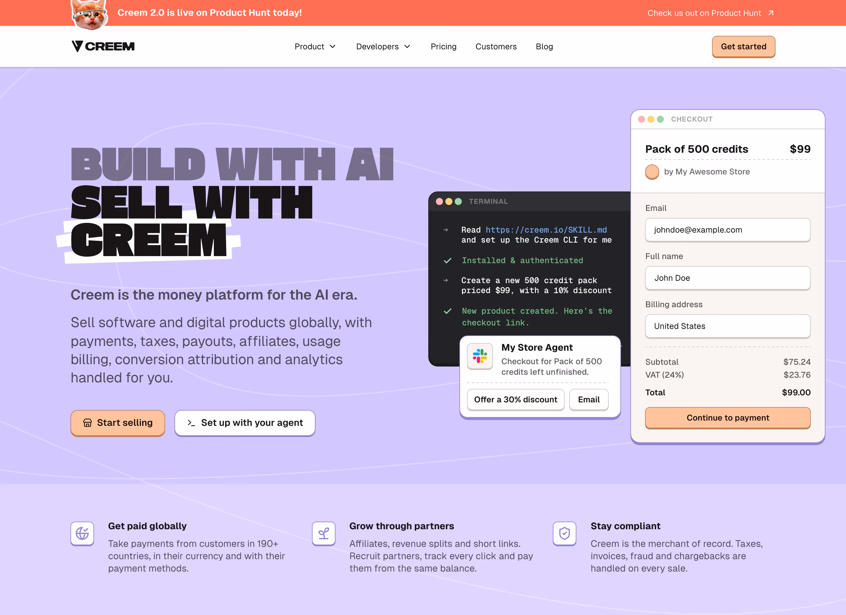The height and width of the screenshot is (615, 846).
Task: Click the cat mascot in the banner
Action: tap(90, 14)
